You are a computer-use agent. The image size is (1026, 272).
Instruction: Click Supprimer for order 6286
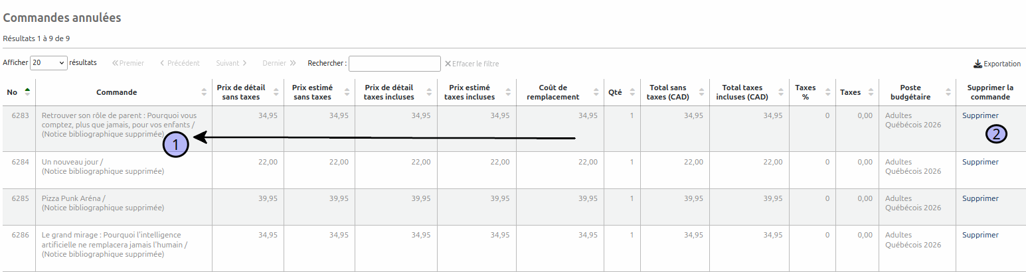click(x=980, y=235)
